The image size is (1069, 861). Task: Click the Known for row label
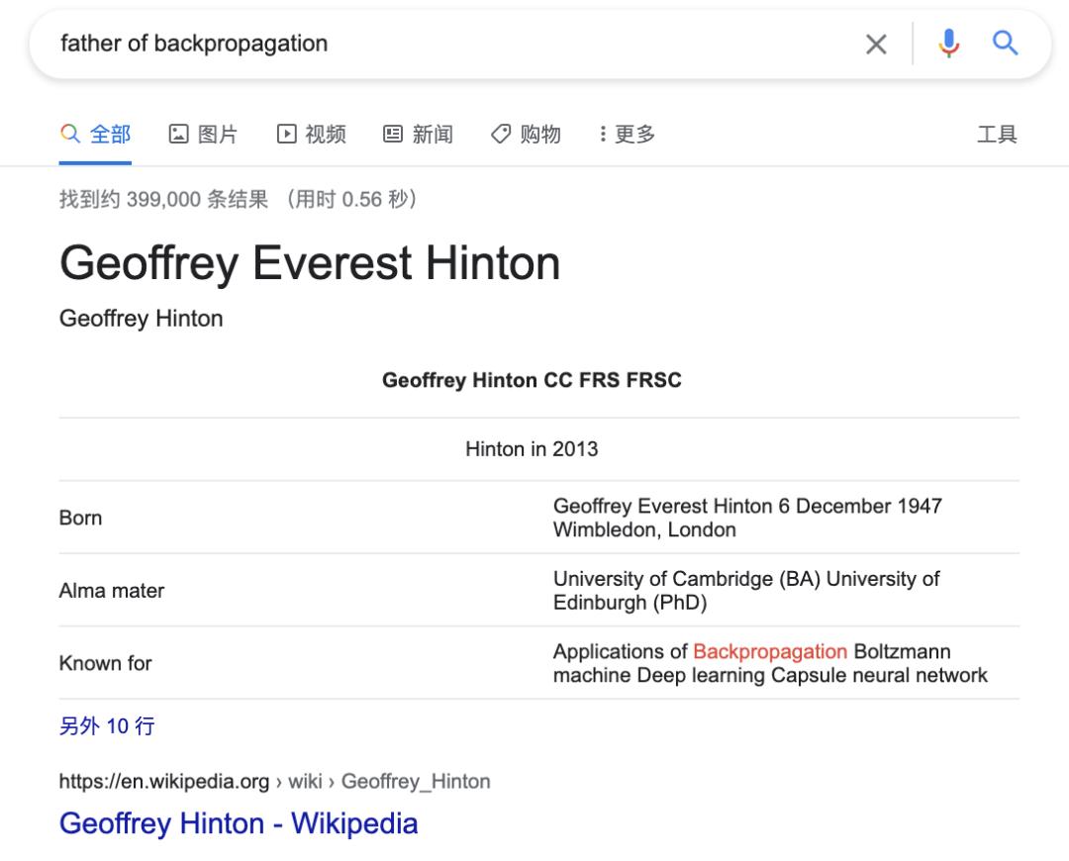tap(105, 663)
